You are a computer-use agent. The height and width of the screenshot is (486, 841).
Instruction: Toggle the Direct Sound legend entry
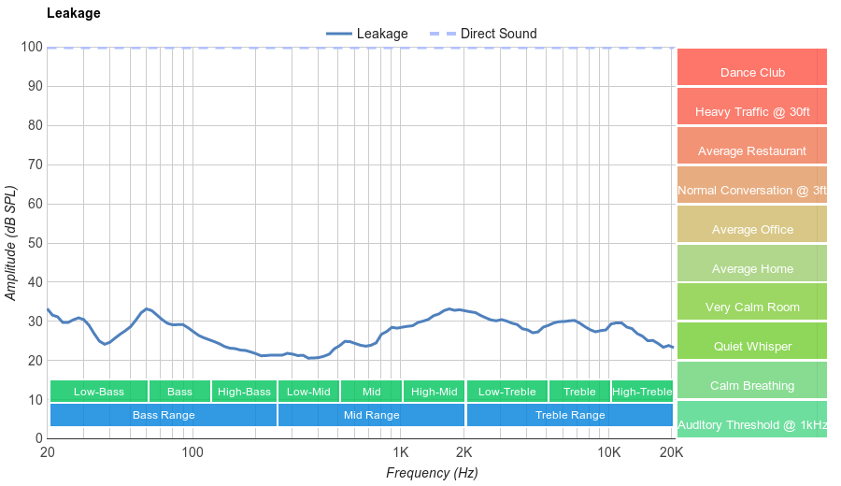pyautogui.click(x=484, y=34)
